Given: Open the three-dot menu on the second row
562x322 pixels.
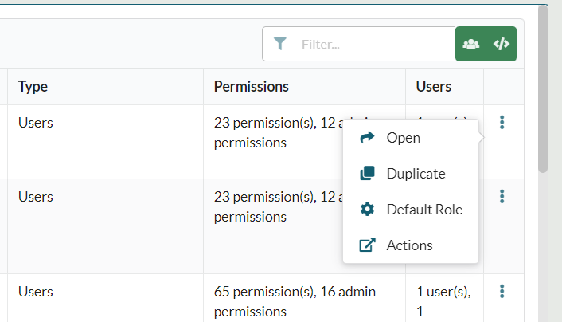Looking at the screenshot, I should pos(502,196).
